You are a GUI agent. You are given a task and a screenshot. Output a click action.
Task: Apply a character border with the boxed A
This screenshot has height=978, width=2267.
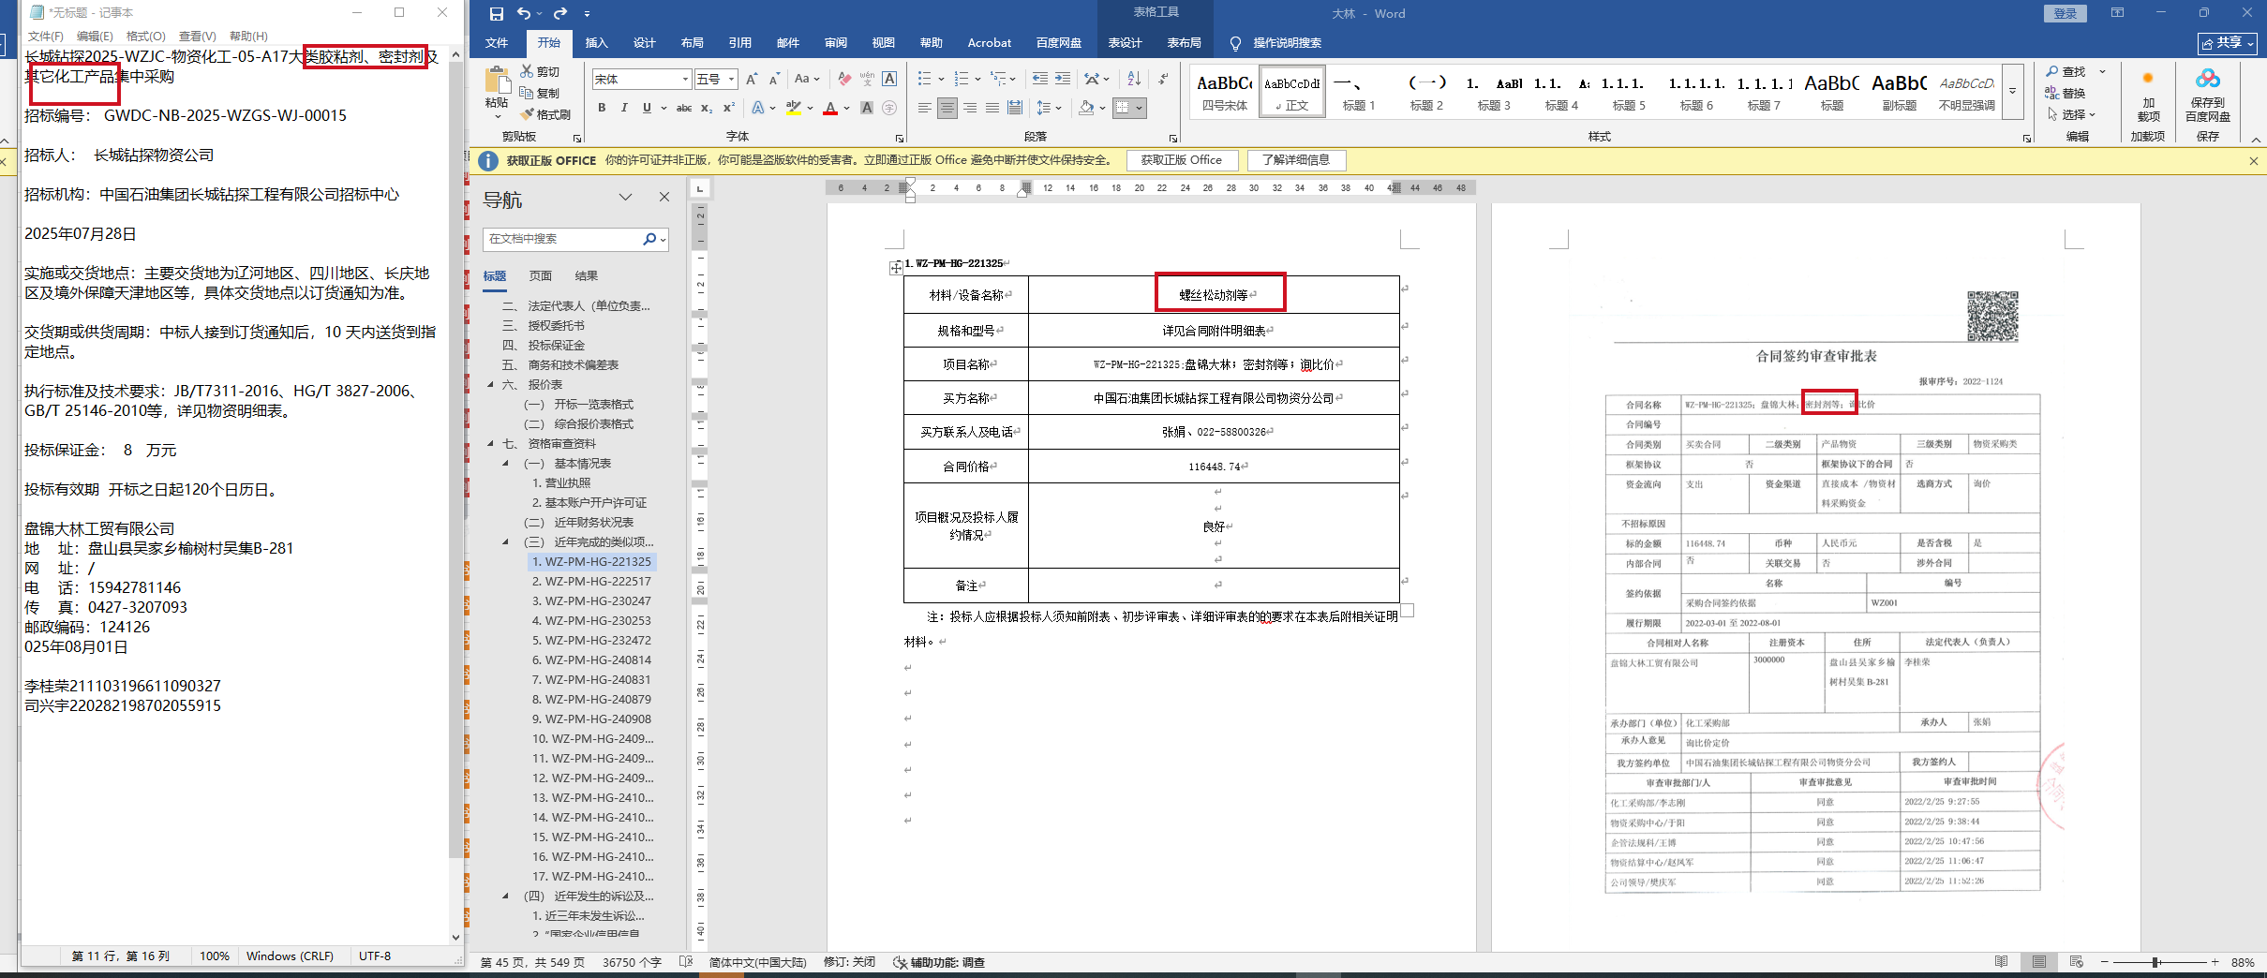pyautogui.click(x=889, y=80)
